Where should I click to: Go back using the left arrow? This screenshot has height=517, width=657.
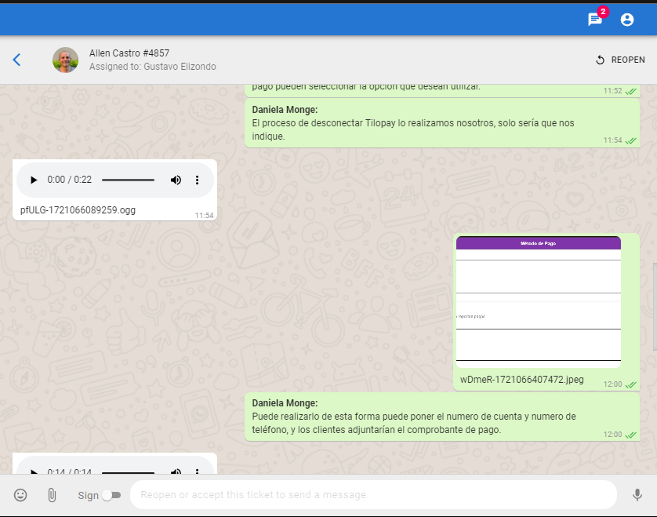coord(16,60)
